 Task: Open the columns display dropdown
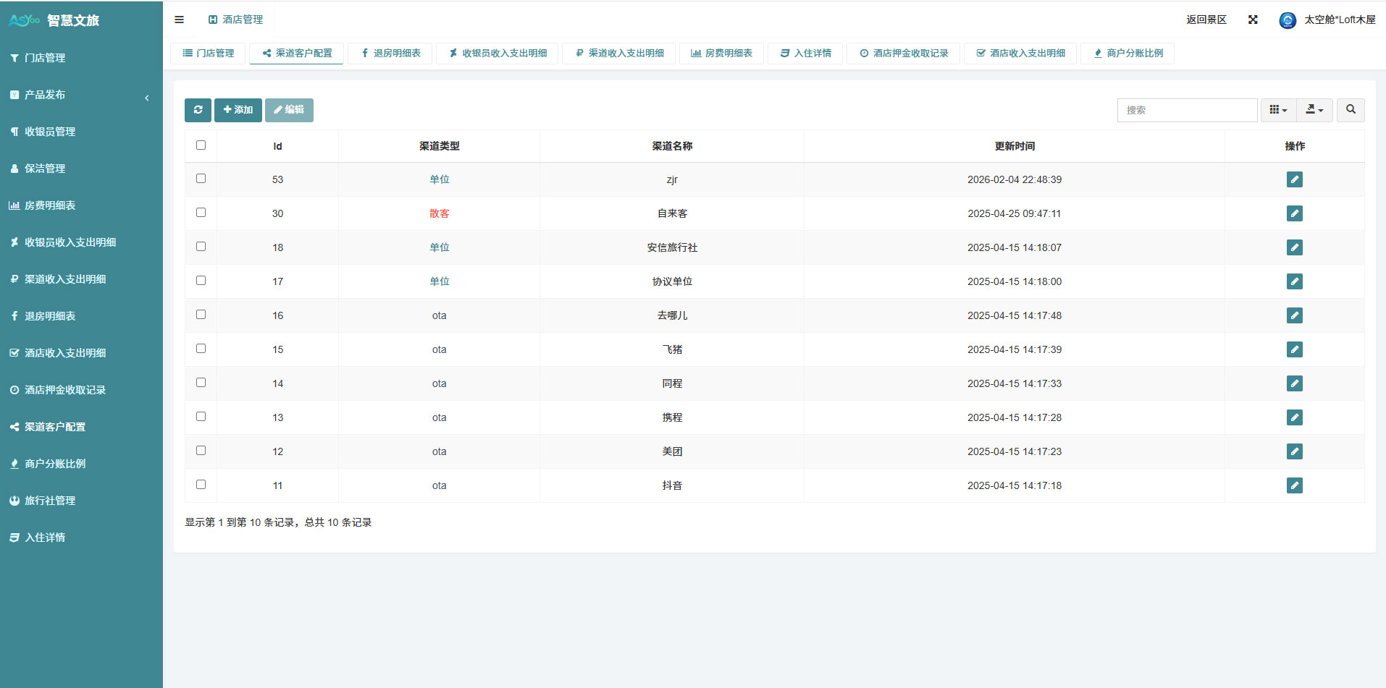[1278, 110]
